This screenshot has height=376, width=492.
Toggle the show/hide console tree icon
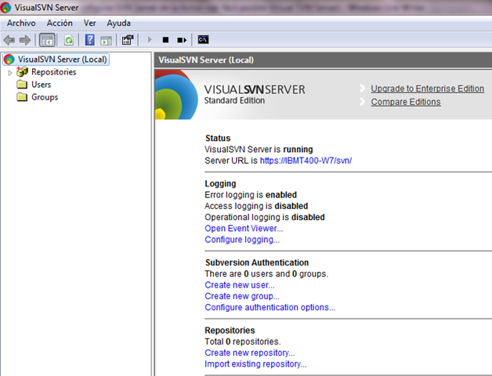click(x=47, y=40)
